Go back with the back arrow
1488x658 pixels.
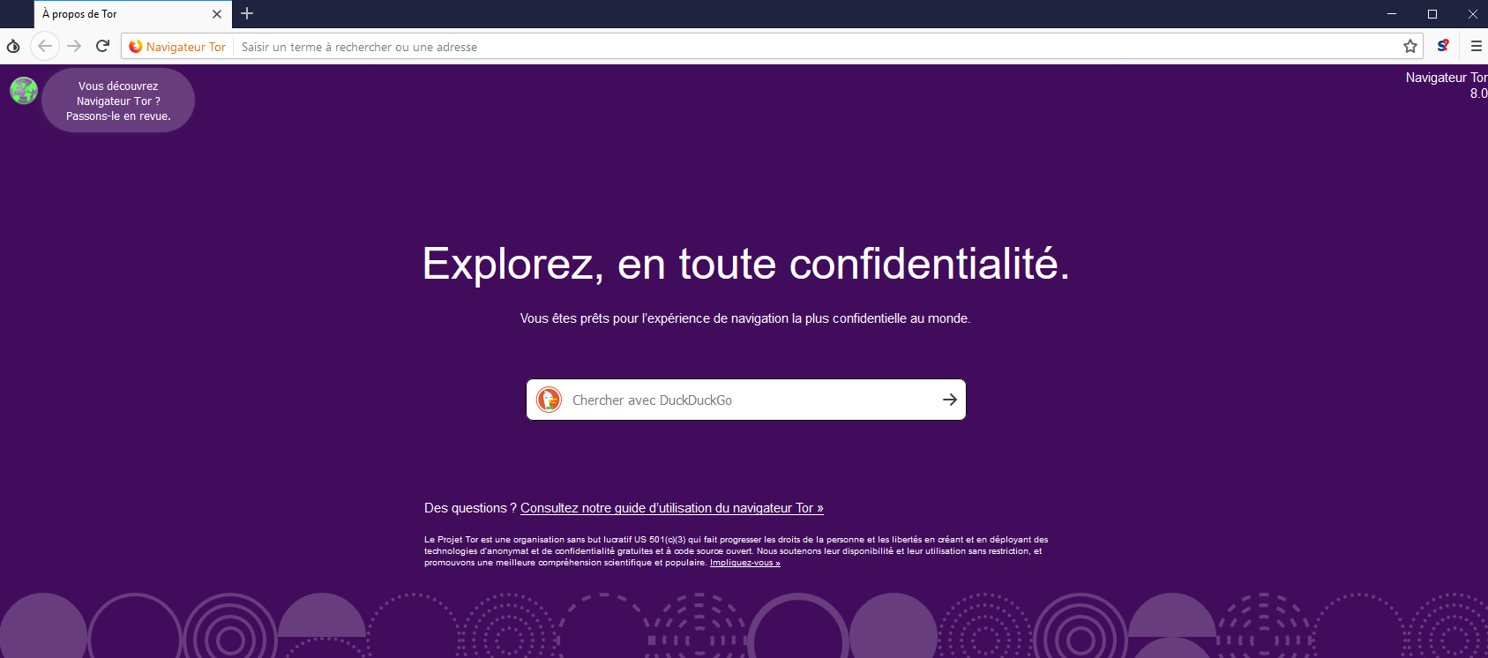(x=45, y=46)
